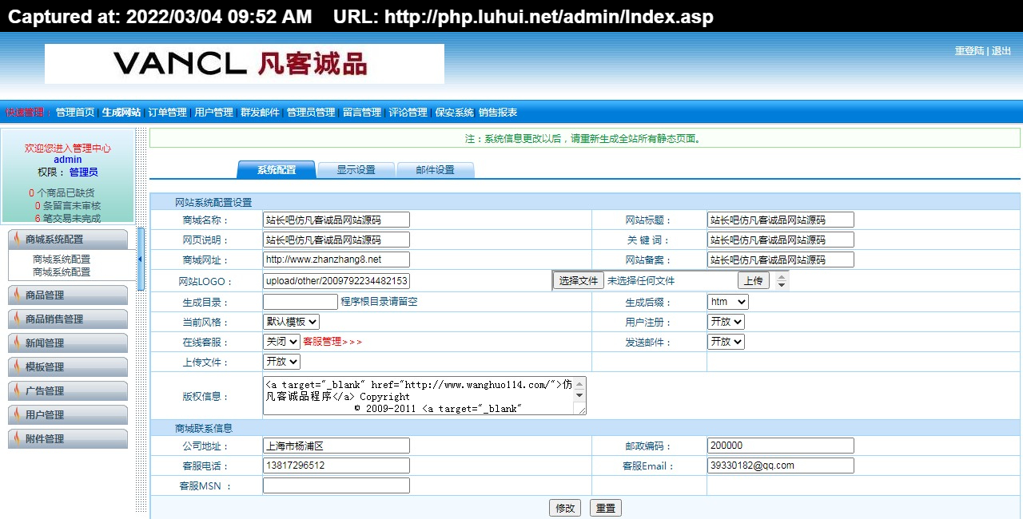Focus the 网站LOGO path input field
Image resolution: width=1023 pixels, height=519 pixels.
[336, 281]
